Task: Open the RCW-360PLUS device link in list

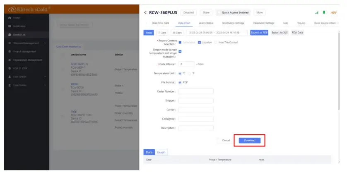Action: pyautogui.click(x=79, y=64)
